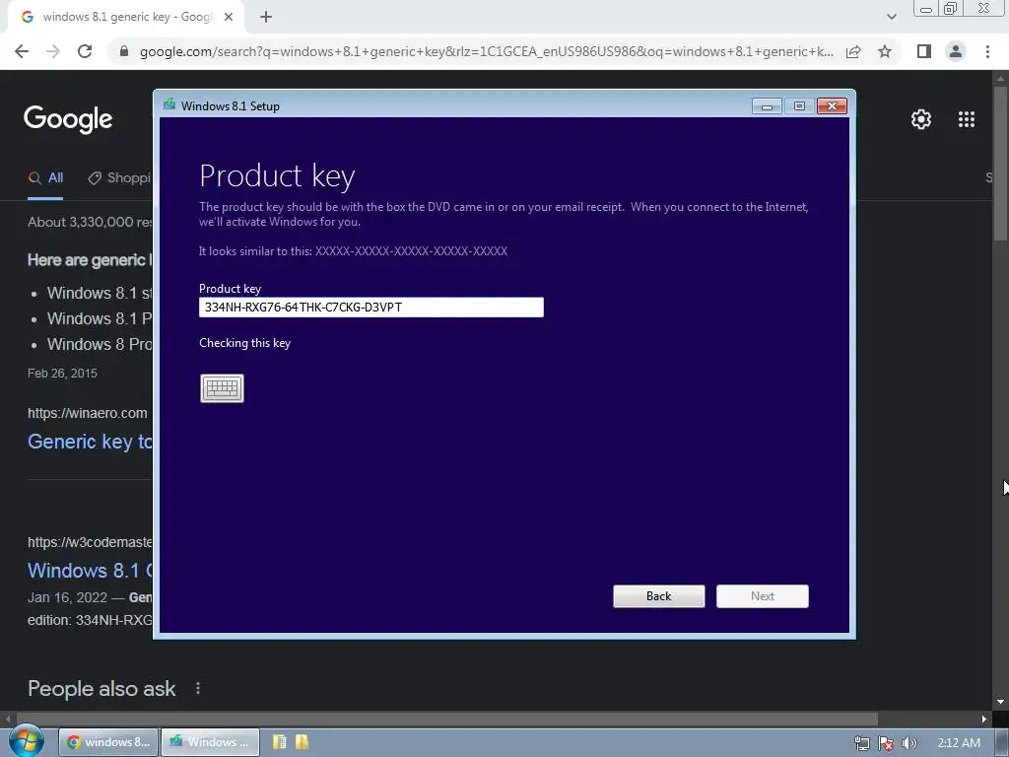Open Google's Settings gear

pos(921,119)
